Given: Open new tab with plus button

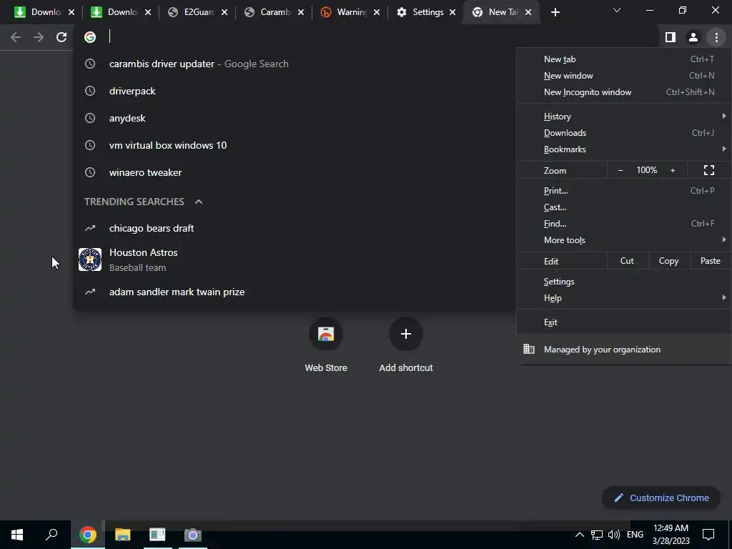Looking at the screenshot, I should tap(555, 13).
